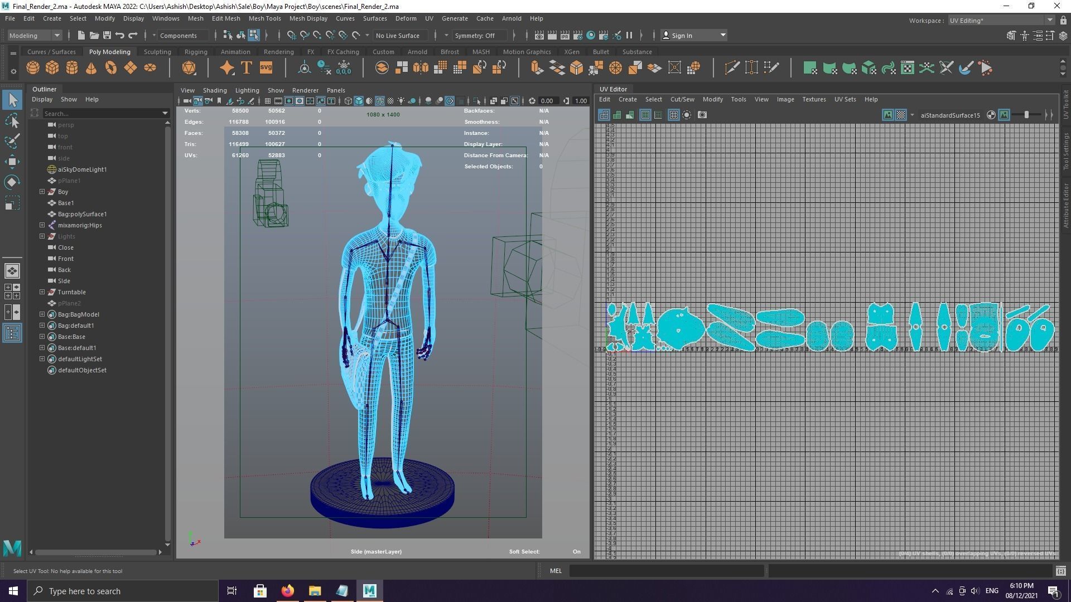Screen dimensions: 1071x602
Task: Open the vertical UV Toolkit tab
Action: pos(1065,104)
